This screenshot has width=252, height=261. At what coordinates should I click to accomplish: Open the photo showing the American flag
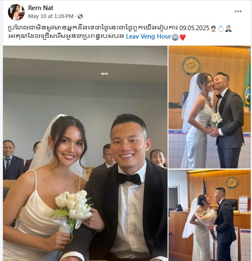tap(210, 215)
